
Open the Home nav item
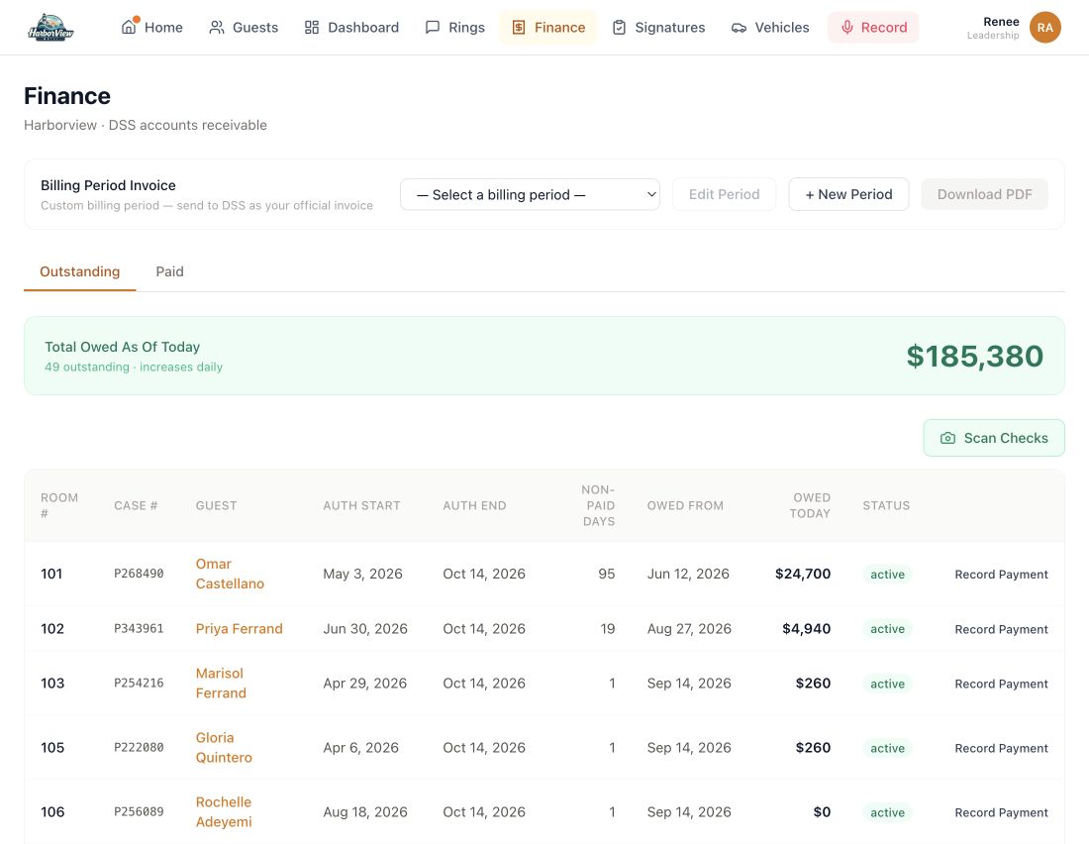152,27
